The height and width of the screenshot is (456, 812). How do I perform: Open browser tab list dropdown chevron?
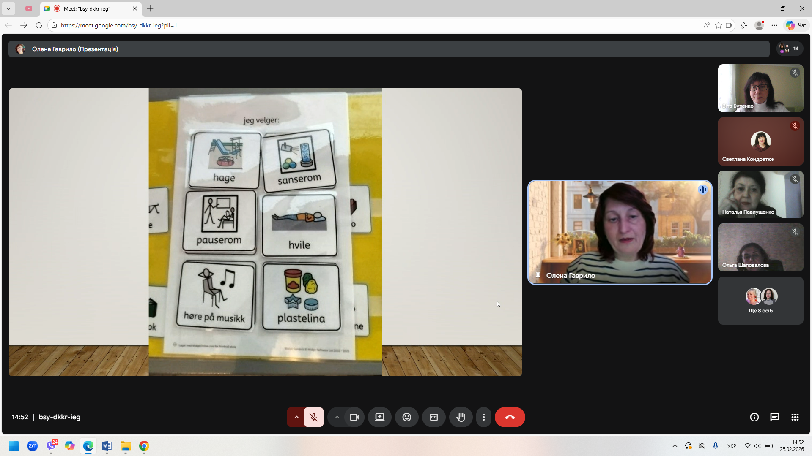click(x=8, y=8)
